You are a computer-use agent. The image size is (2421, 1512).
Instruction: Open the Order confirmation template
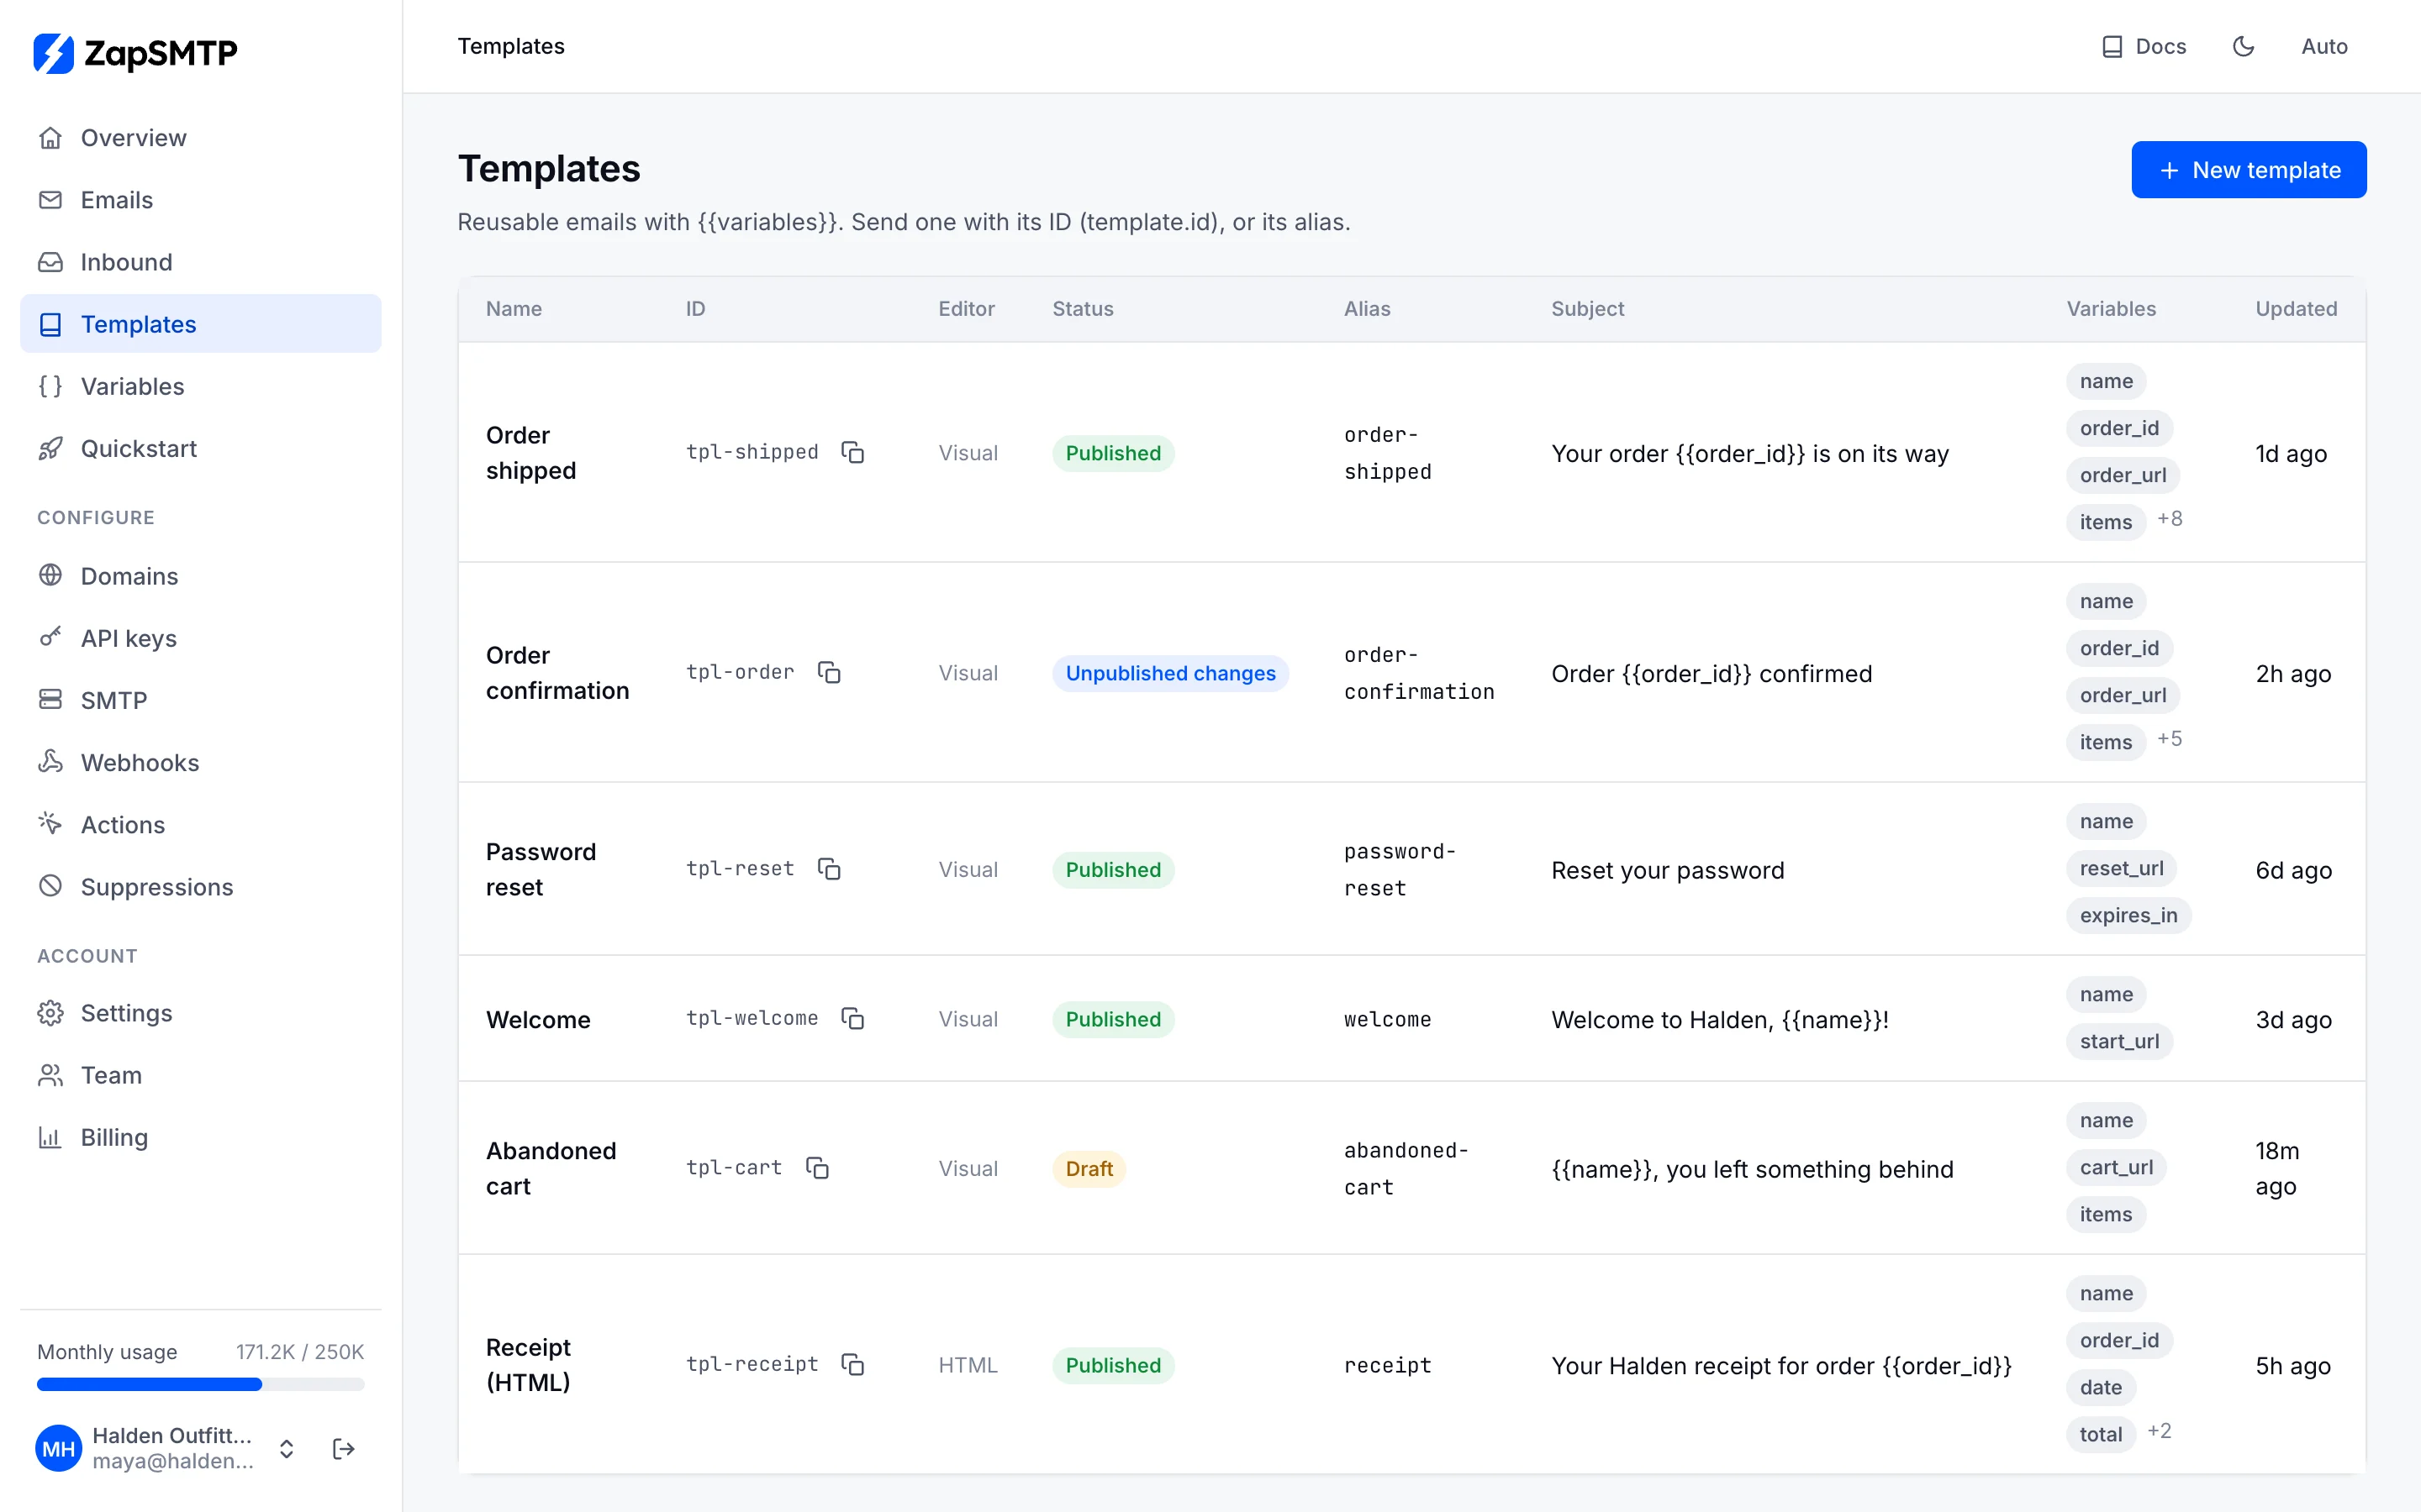557,673
